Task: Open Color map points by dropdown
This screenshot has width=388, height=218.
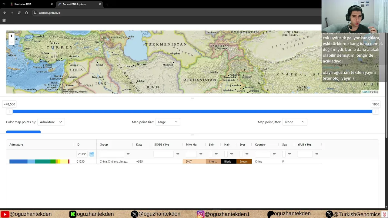Action: tap(51, 122)
